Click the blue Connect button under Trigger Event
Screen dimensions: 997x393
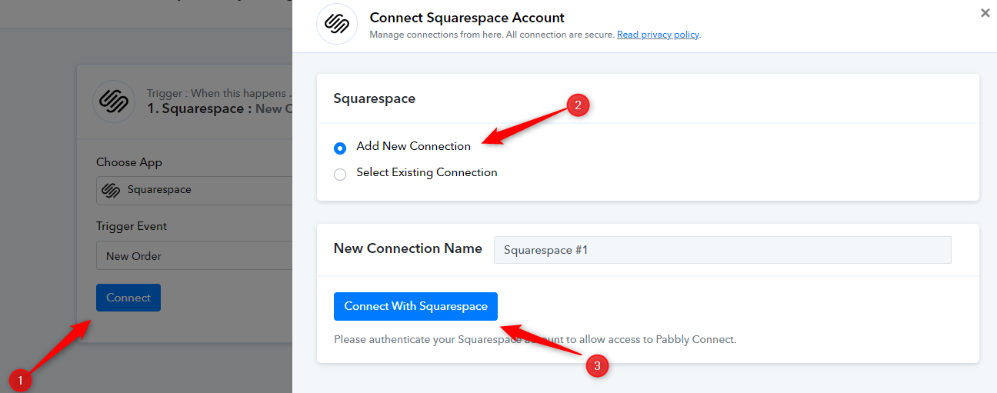128,298
